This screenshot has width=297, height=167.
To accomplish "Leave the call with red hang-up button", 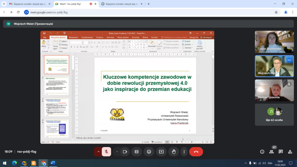I will [196, 152].
